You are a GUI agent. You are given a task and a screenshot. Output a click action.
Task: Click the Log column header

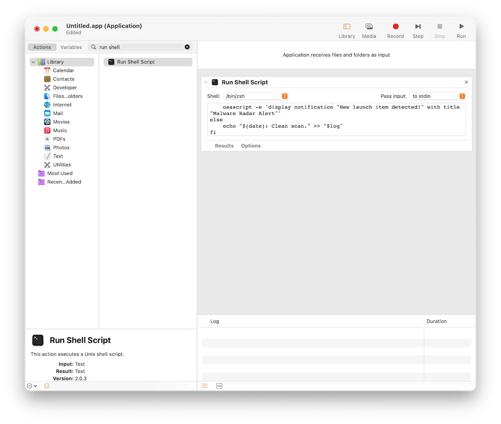tap(215, 321)
